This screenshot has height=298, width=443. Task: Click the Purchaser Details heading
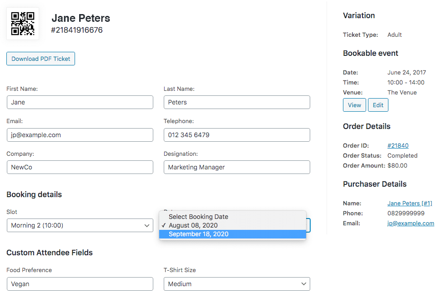click(375, 184)
